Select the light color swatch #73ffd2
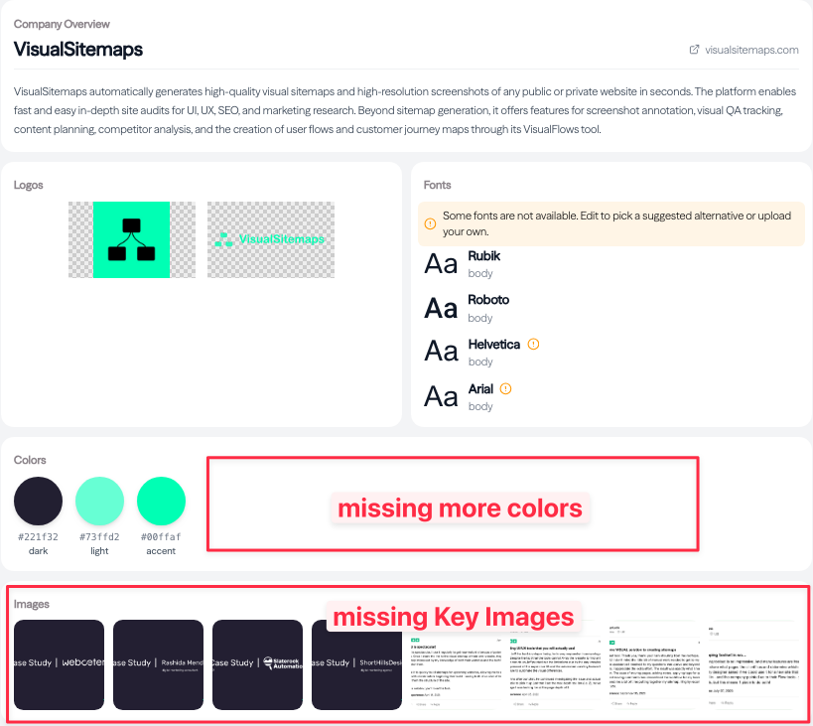This screenshot has height=726, width=813. coord(99,502)
